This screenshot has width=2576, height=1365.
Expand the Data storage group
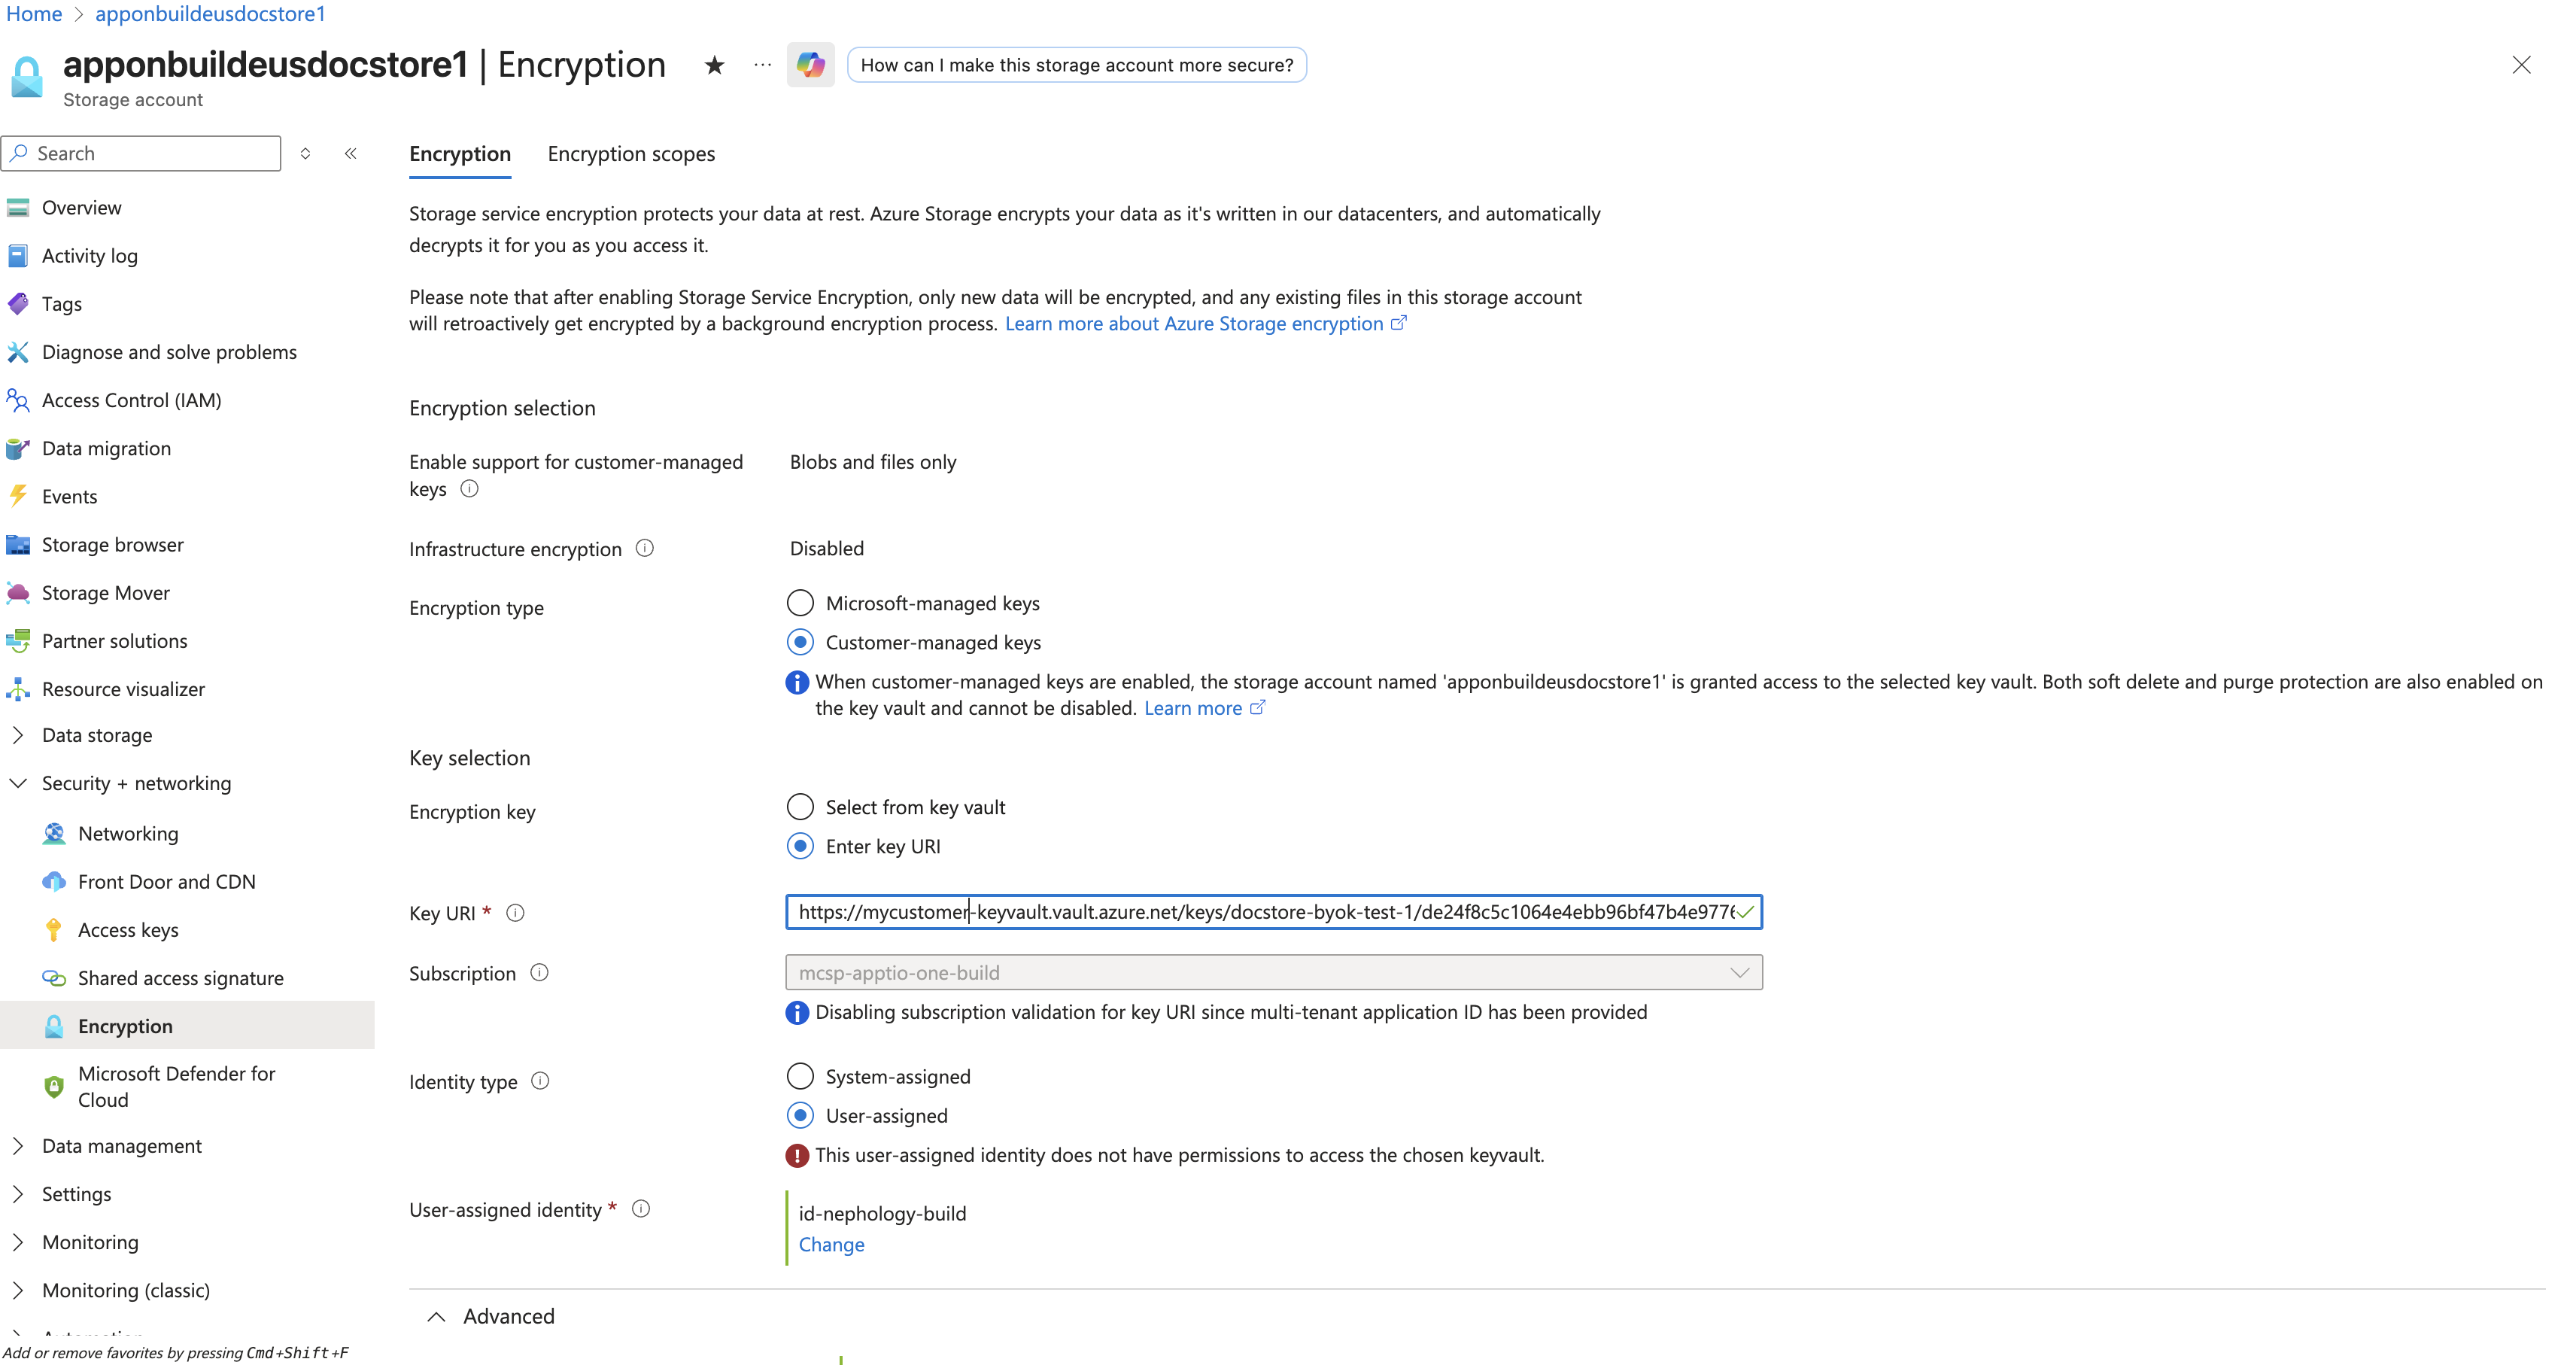[96, 735]
